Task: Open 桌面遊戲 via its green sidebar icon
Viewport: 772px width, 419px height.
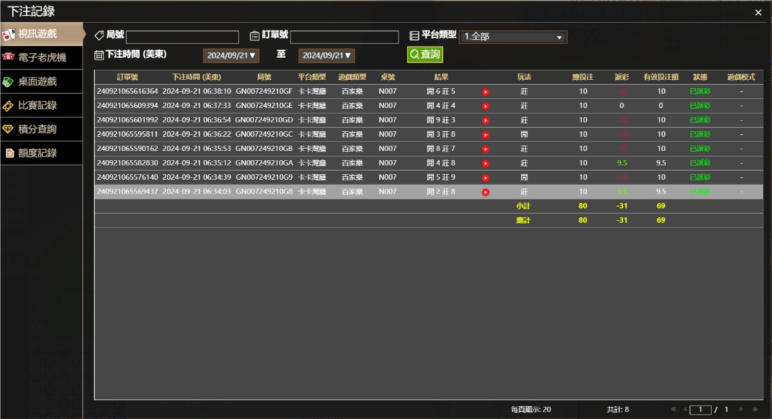Action: click(x=7, y=81)
